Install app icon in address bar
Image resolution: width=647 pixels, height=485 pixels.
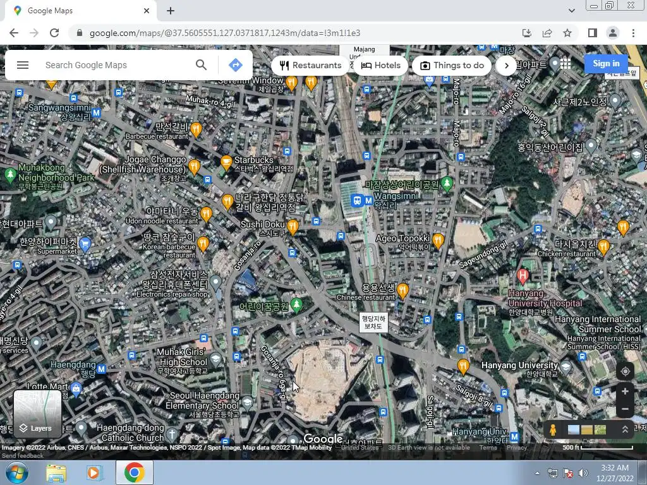pos(526,33)
